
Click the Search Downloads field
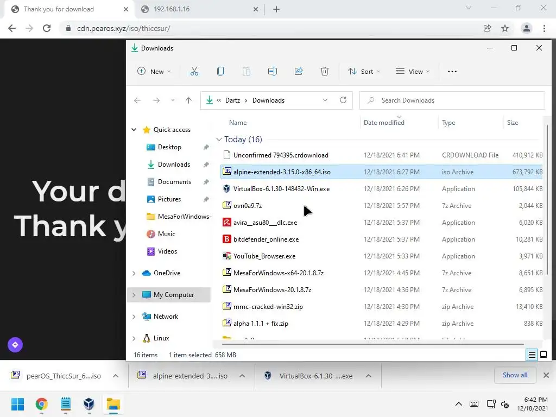(452, 100)
